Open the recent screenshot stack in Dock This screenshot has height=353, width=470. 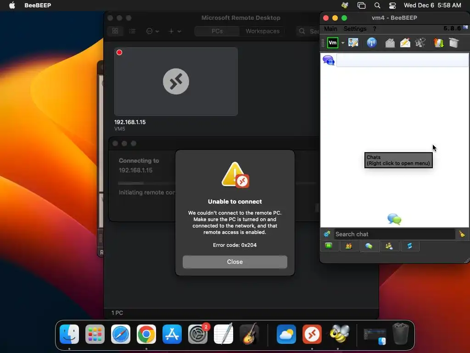375,336
